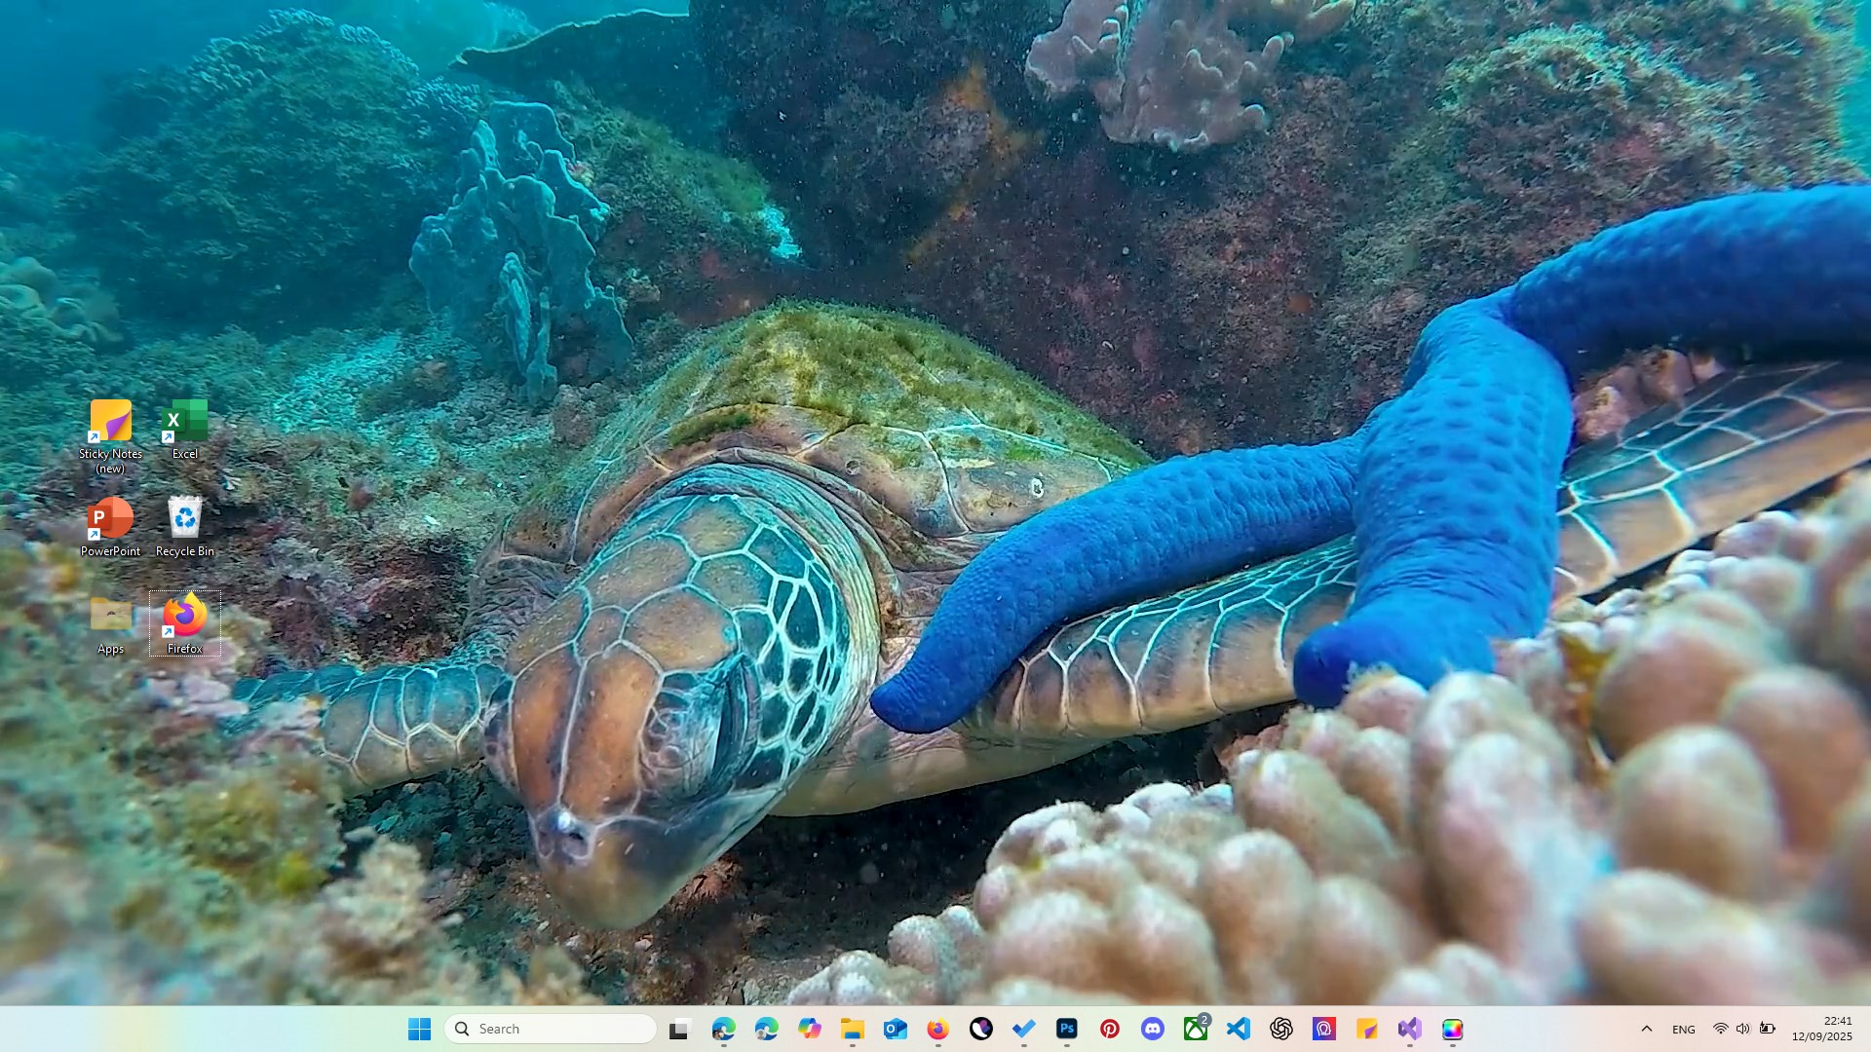Open Microsoft Copilot from the taskbar
The height and width of the screenshot is (1052, 1871).
tap(810, 1029)
